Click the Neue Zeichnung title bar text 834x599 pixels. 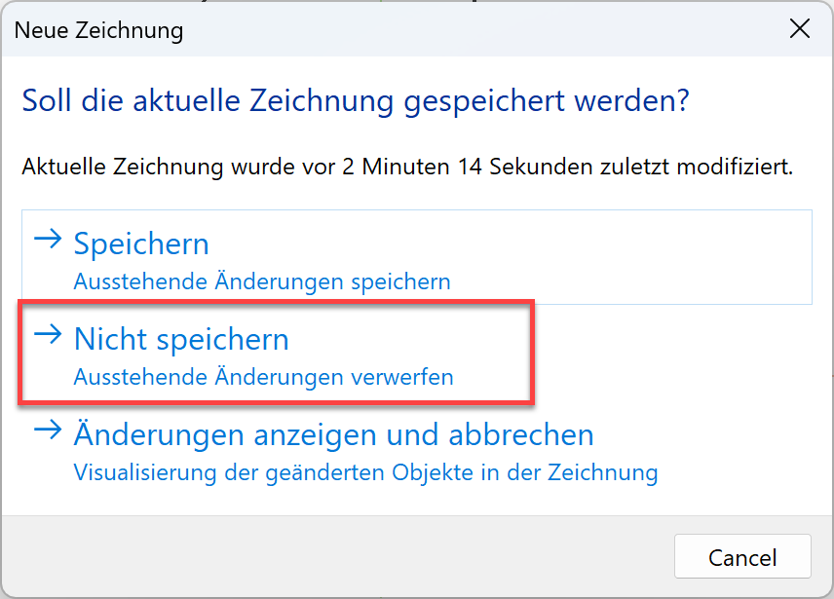(98, 30)
